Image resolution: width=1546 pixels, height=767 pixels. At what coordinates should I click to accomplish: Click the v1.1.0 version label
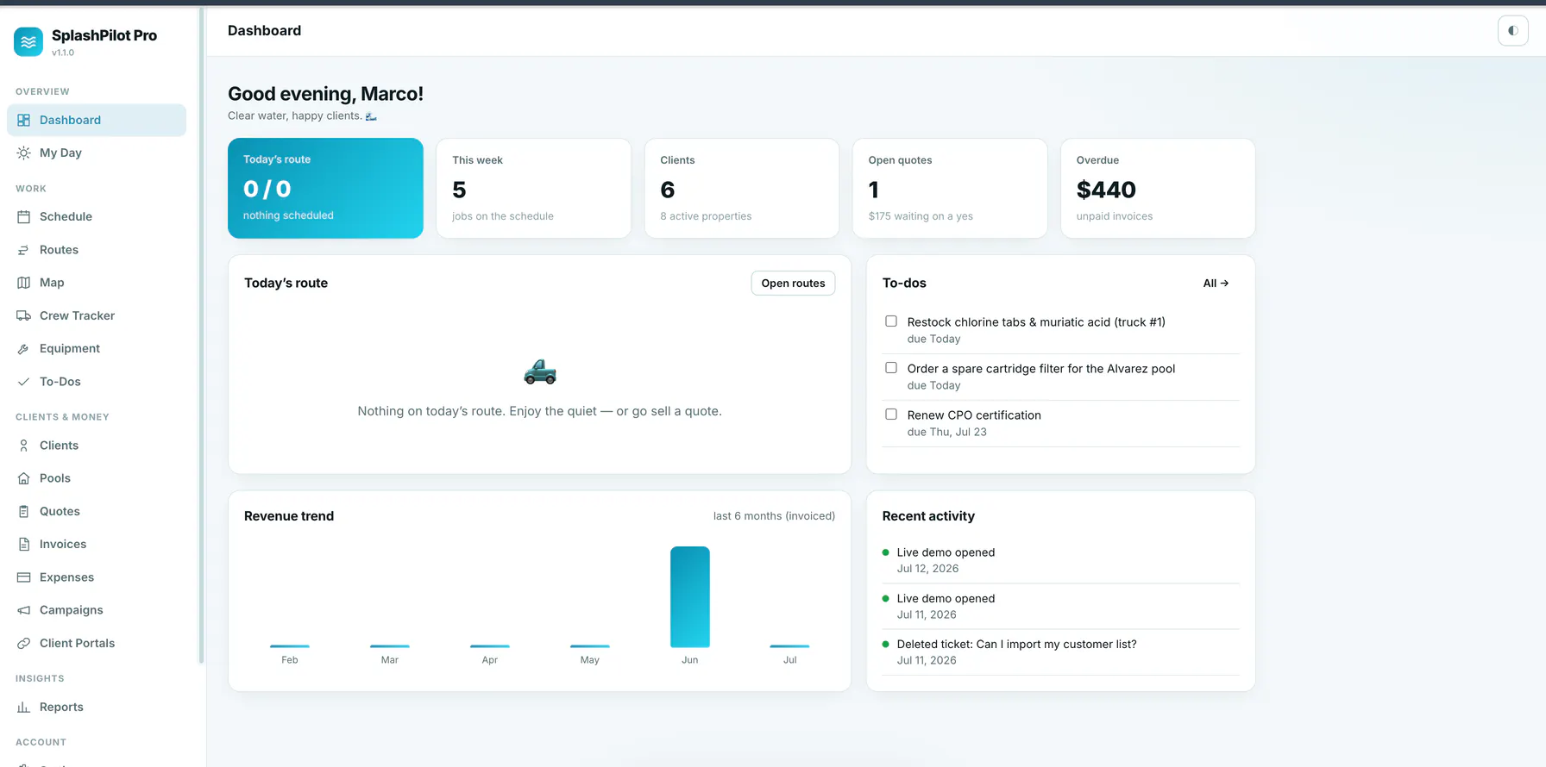tap(63, 53)
